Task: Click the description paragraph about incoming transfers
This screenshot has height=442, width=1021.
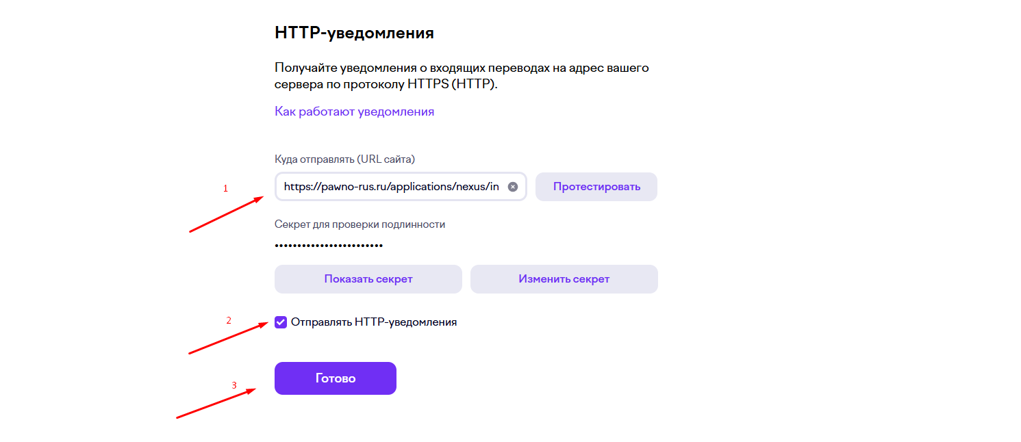Action: (461, 76)
